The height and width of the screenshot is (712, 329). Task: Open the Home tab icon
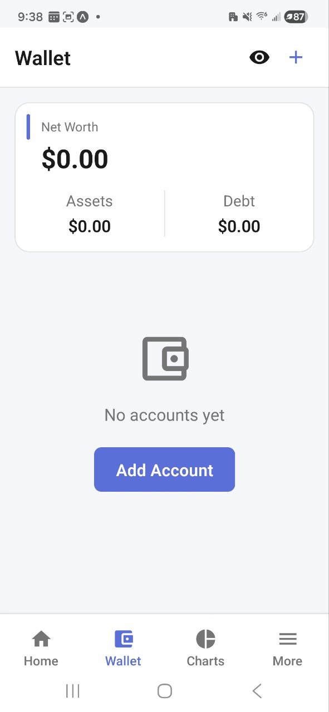(x=41, y=639)
